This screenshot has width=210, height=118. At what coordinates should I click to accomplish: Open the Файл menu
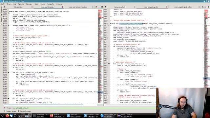[3, 4]
